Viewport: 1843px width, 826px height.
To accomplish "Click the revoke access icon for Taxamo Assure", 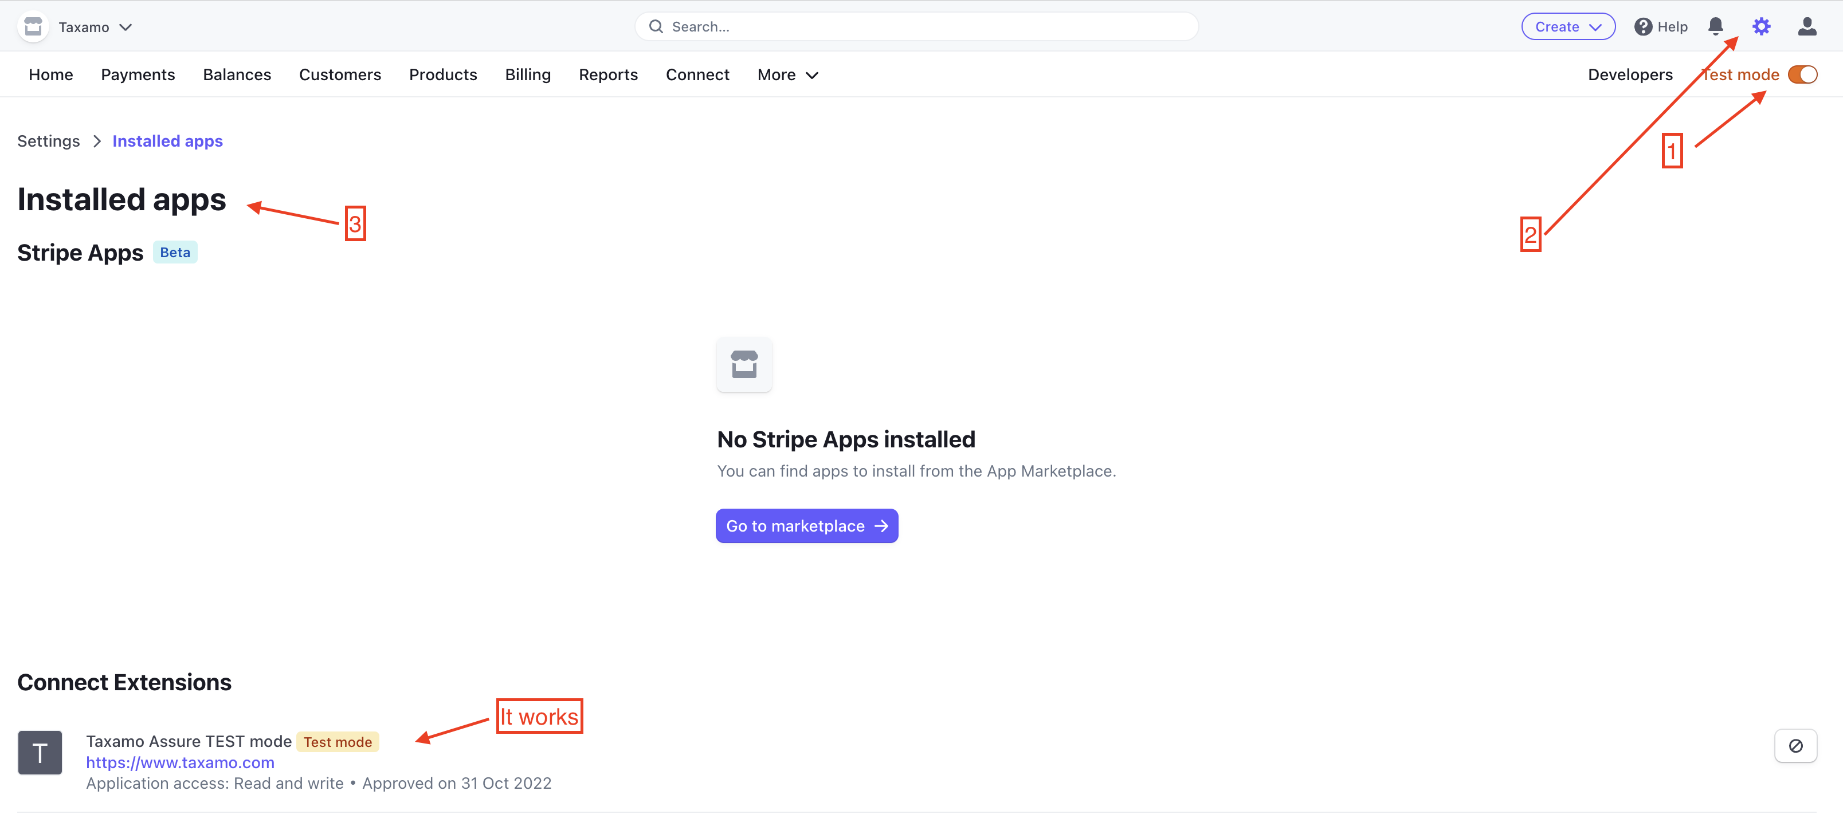I will click(x=1795, y=746).
